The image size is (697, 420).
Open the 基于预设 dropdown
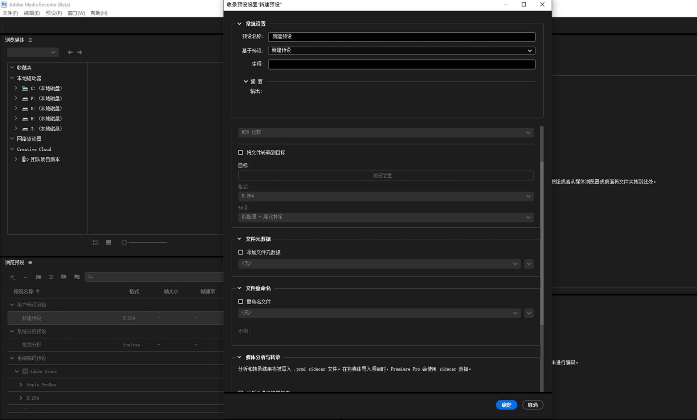530,50
